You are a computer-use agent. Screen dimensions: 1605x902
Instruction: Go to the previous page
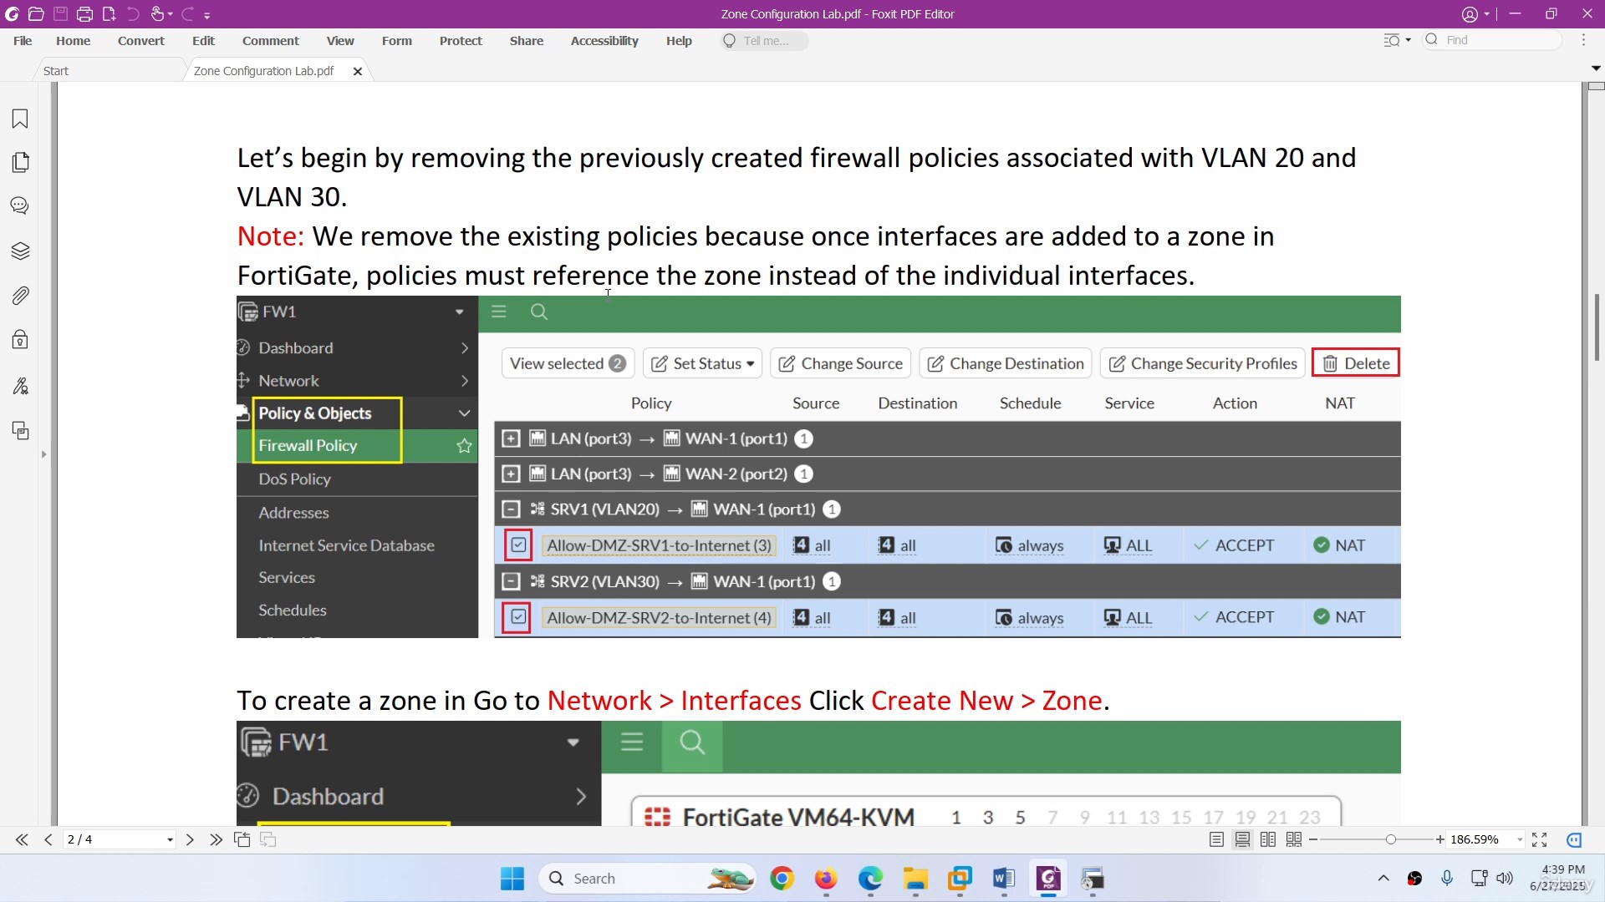click(x=48, y=839)
